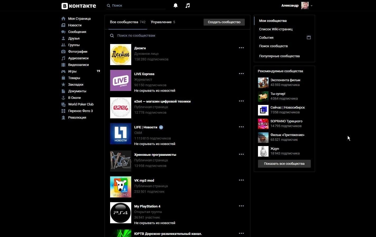Viewport: 376px width, 237px height.
Task: Open recommended community SOPRANO Турецкого
Action: coord(286,121)
